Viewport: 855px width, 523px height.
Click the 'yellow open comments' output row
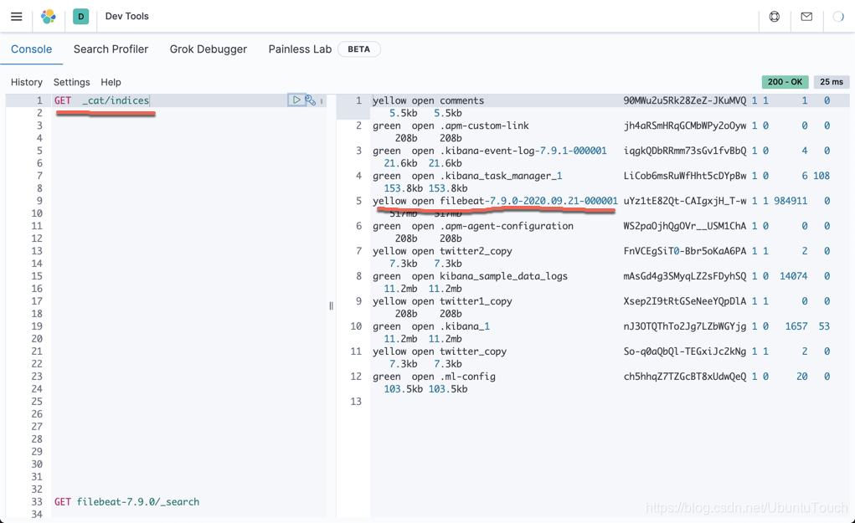click(428, 100)
